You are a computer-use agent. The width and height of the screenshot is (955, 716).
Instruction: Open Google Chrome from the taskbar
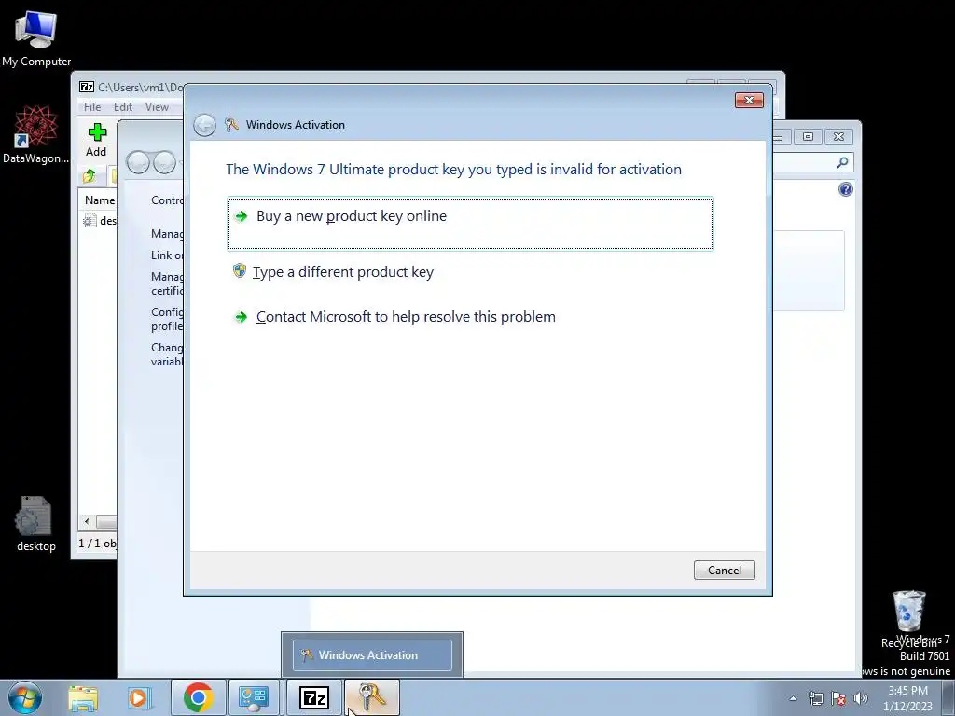click(x=198, y=697)
